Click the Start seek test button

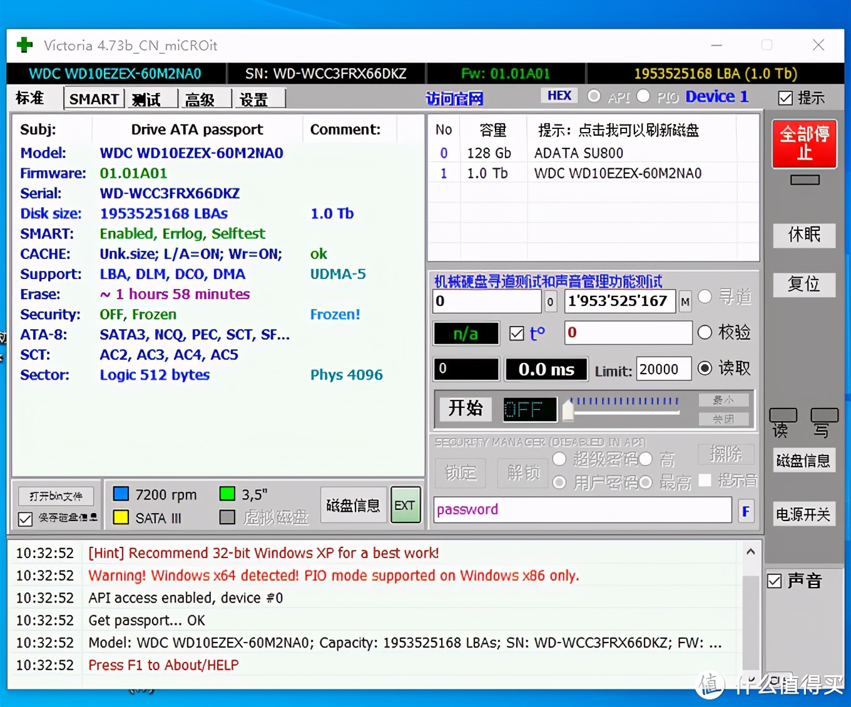(x=466, y=409)
